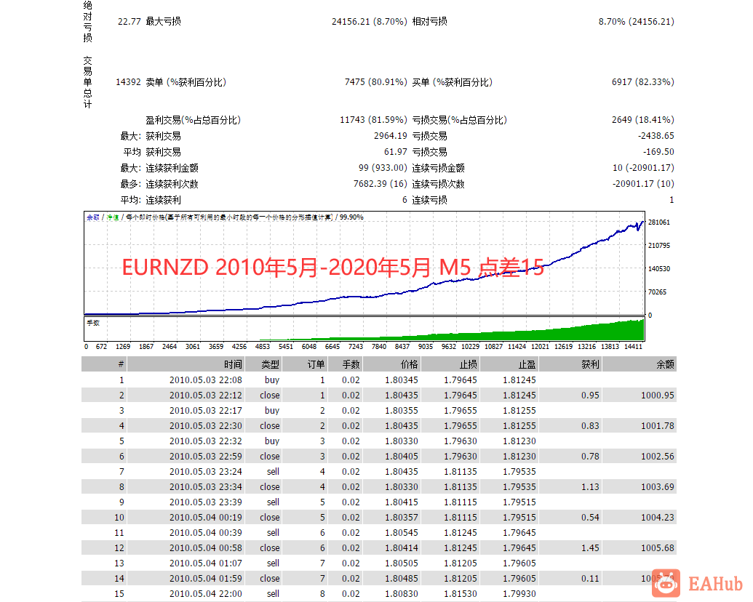
Task: Click the price 1.80414 in row 12
Action: (402, 547)
